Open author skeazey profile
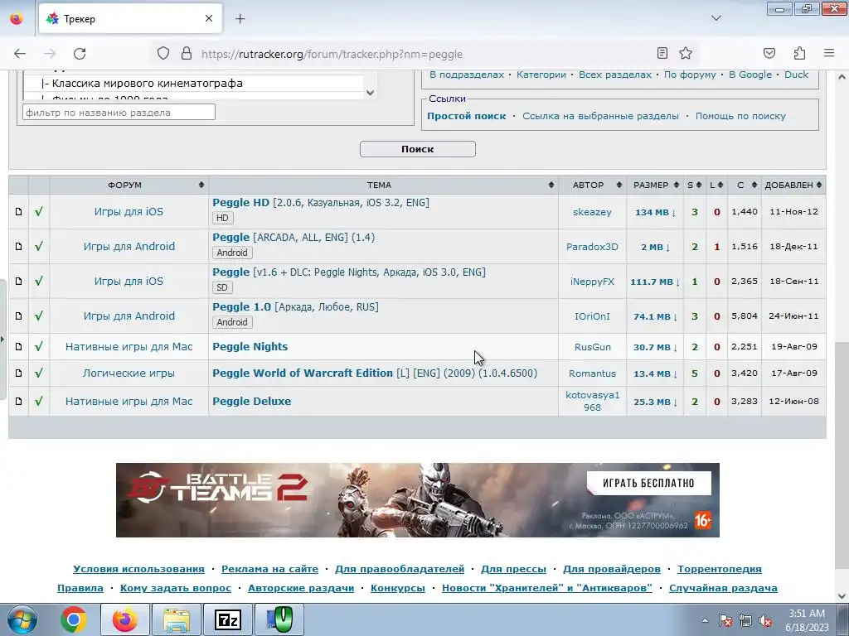849x636 pixels. 592,212
